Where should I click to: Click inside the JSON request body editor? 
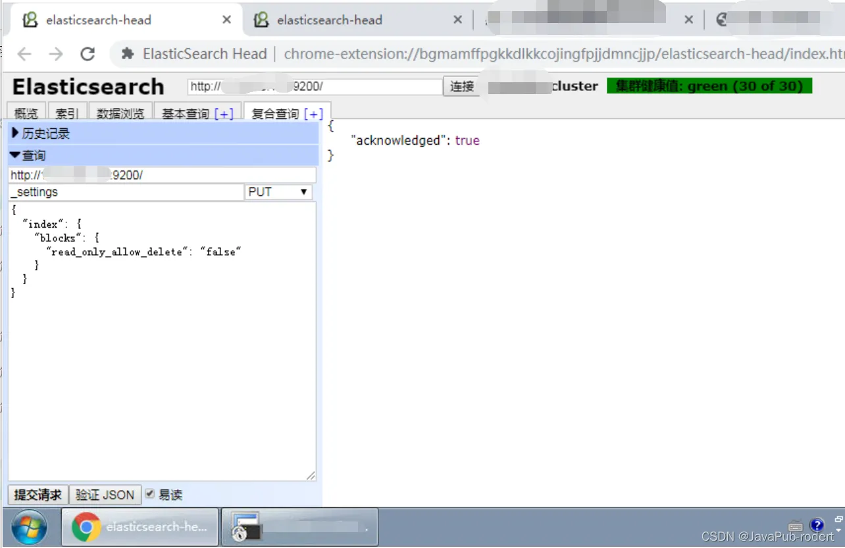click(163, 341)
